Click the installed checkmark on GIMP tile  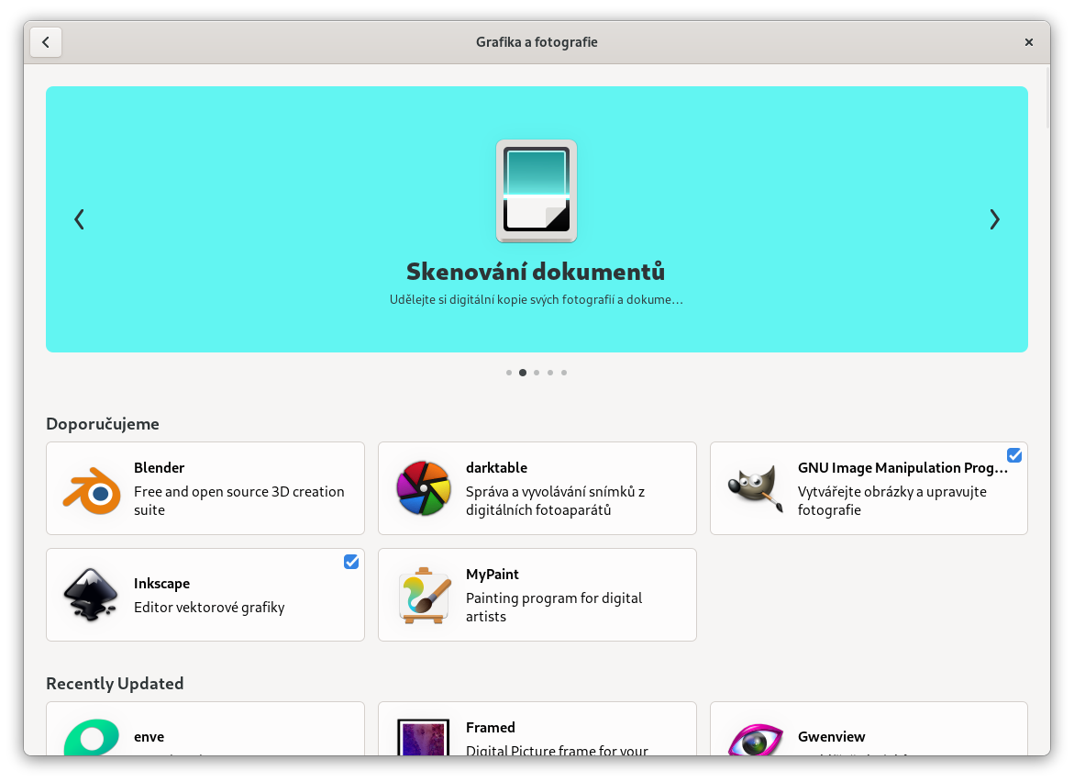pyautogui.click(x=1013, y=455)
